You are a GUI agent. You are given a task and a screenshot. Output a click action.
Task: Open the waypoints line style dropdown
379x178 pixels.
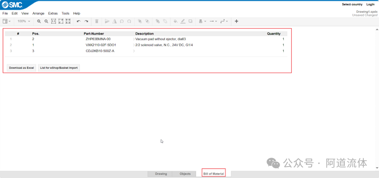[x=224, y=22]
